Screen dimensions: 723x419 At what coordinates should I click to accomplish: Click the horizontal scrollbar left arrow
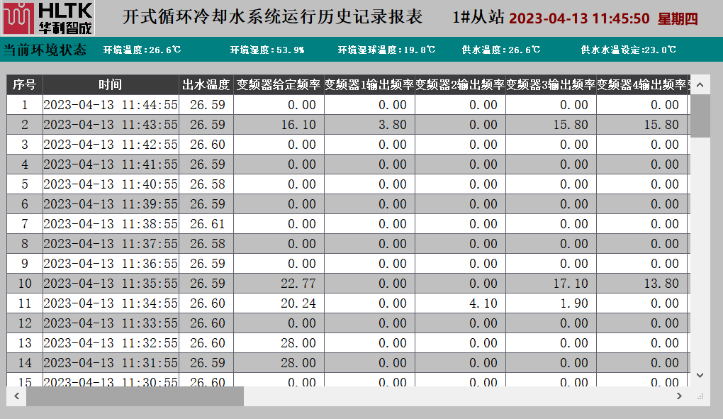pyautogui.click(x=16, y=396)
